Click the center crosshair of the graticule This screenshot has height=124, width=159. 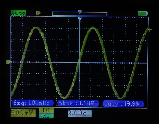click(x=79, y=62)
